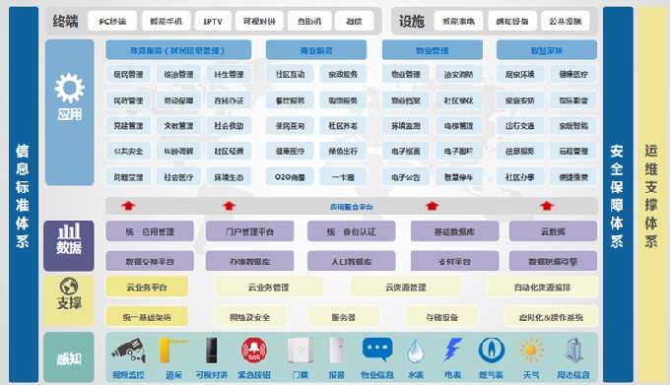Select the yellow barrier gate icon

click(x=173, y=350)
